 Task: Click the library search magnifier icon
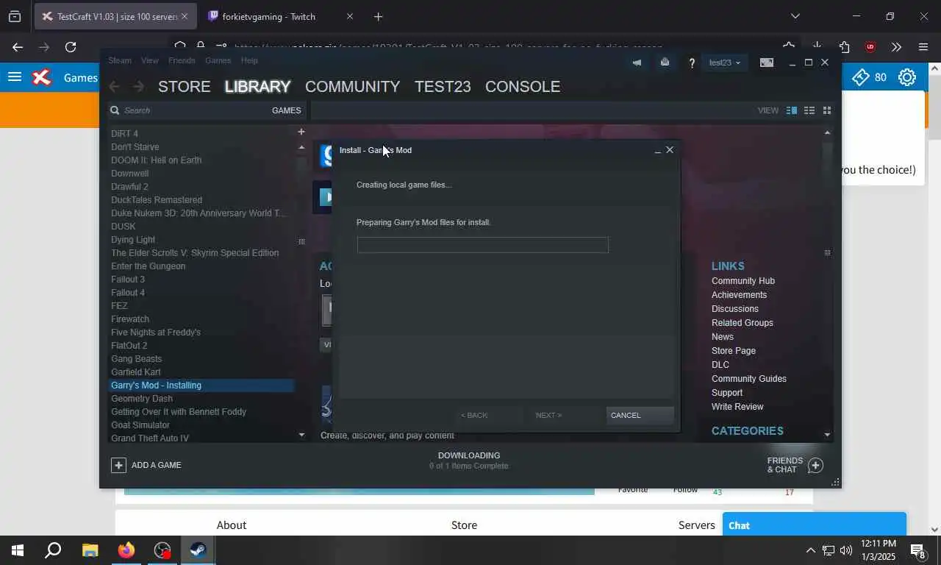point(115,110)
